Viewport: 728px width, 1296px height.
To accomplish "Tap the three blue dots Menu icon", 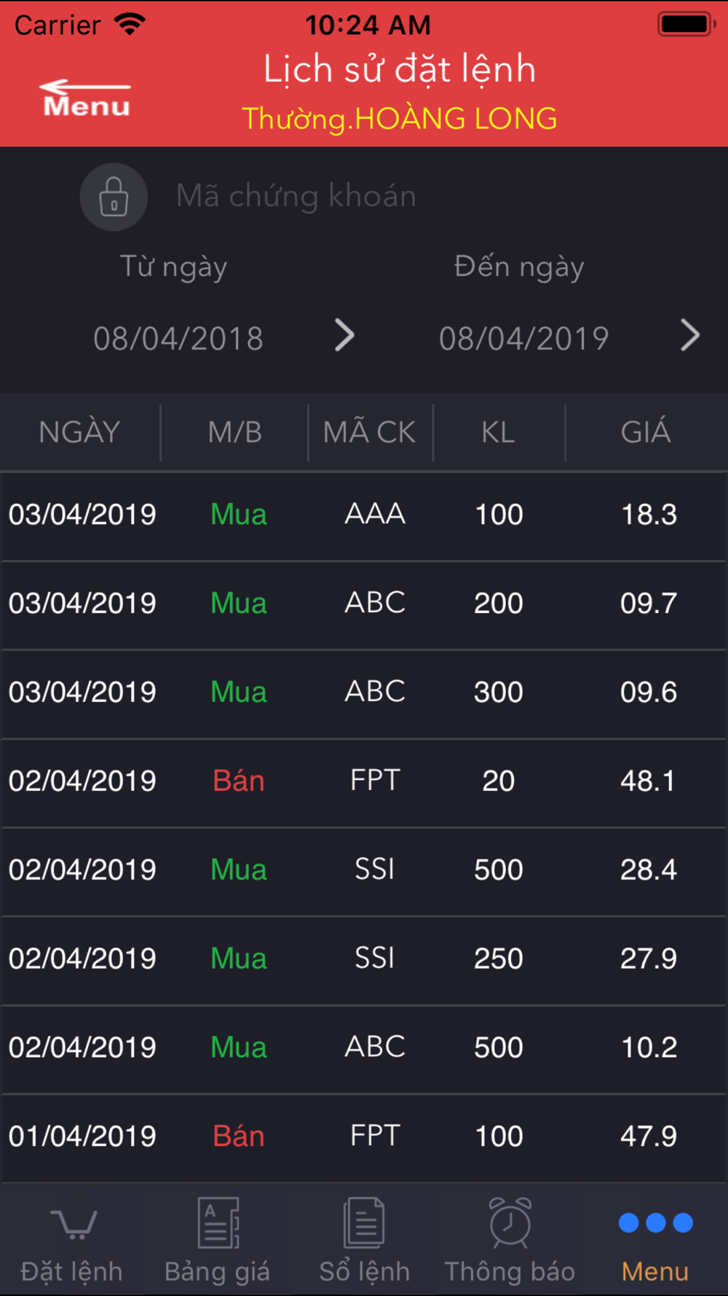I will [x=655, y=1222].
